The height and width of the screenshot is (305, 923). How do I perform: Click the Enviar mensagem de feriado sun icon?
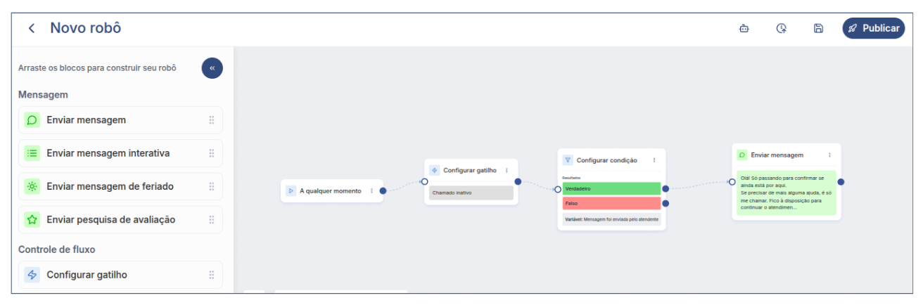point(32,186)
